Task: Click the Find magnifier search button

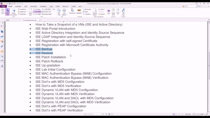Action: 197,6
